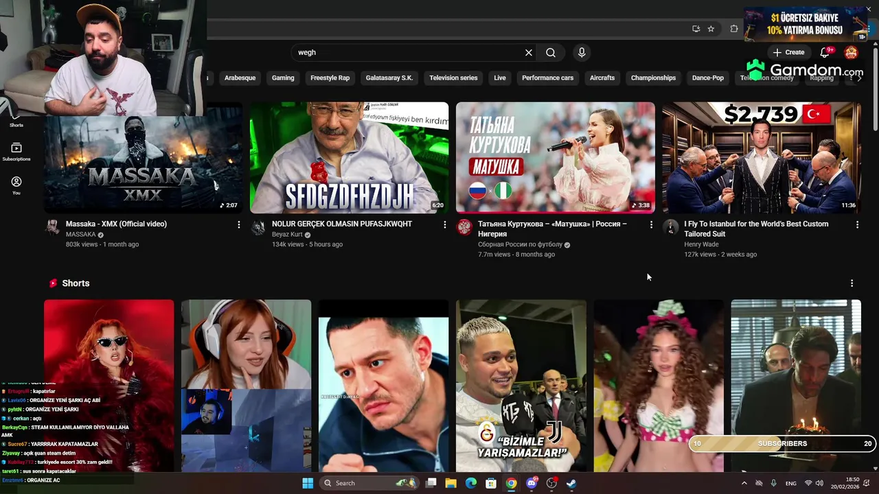Open Wi-Fi network tray icon
Screen dimensions: 879x494
point(808,483)
